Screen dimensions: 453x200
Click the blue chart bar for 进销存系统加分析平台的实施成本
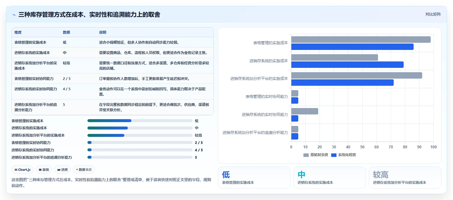tap(342, 83)
